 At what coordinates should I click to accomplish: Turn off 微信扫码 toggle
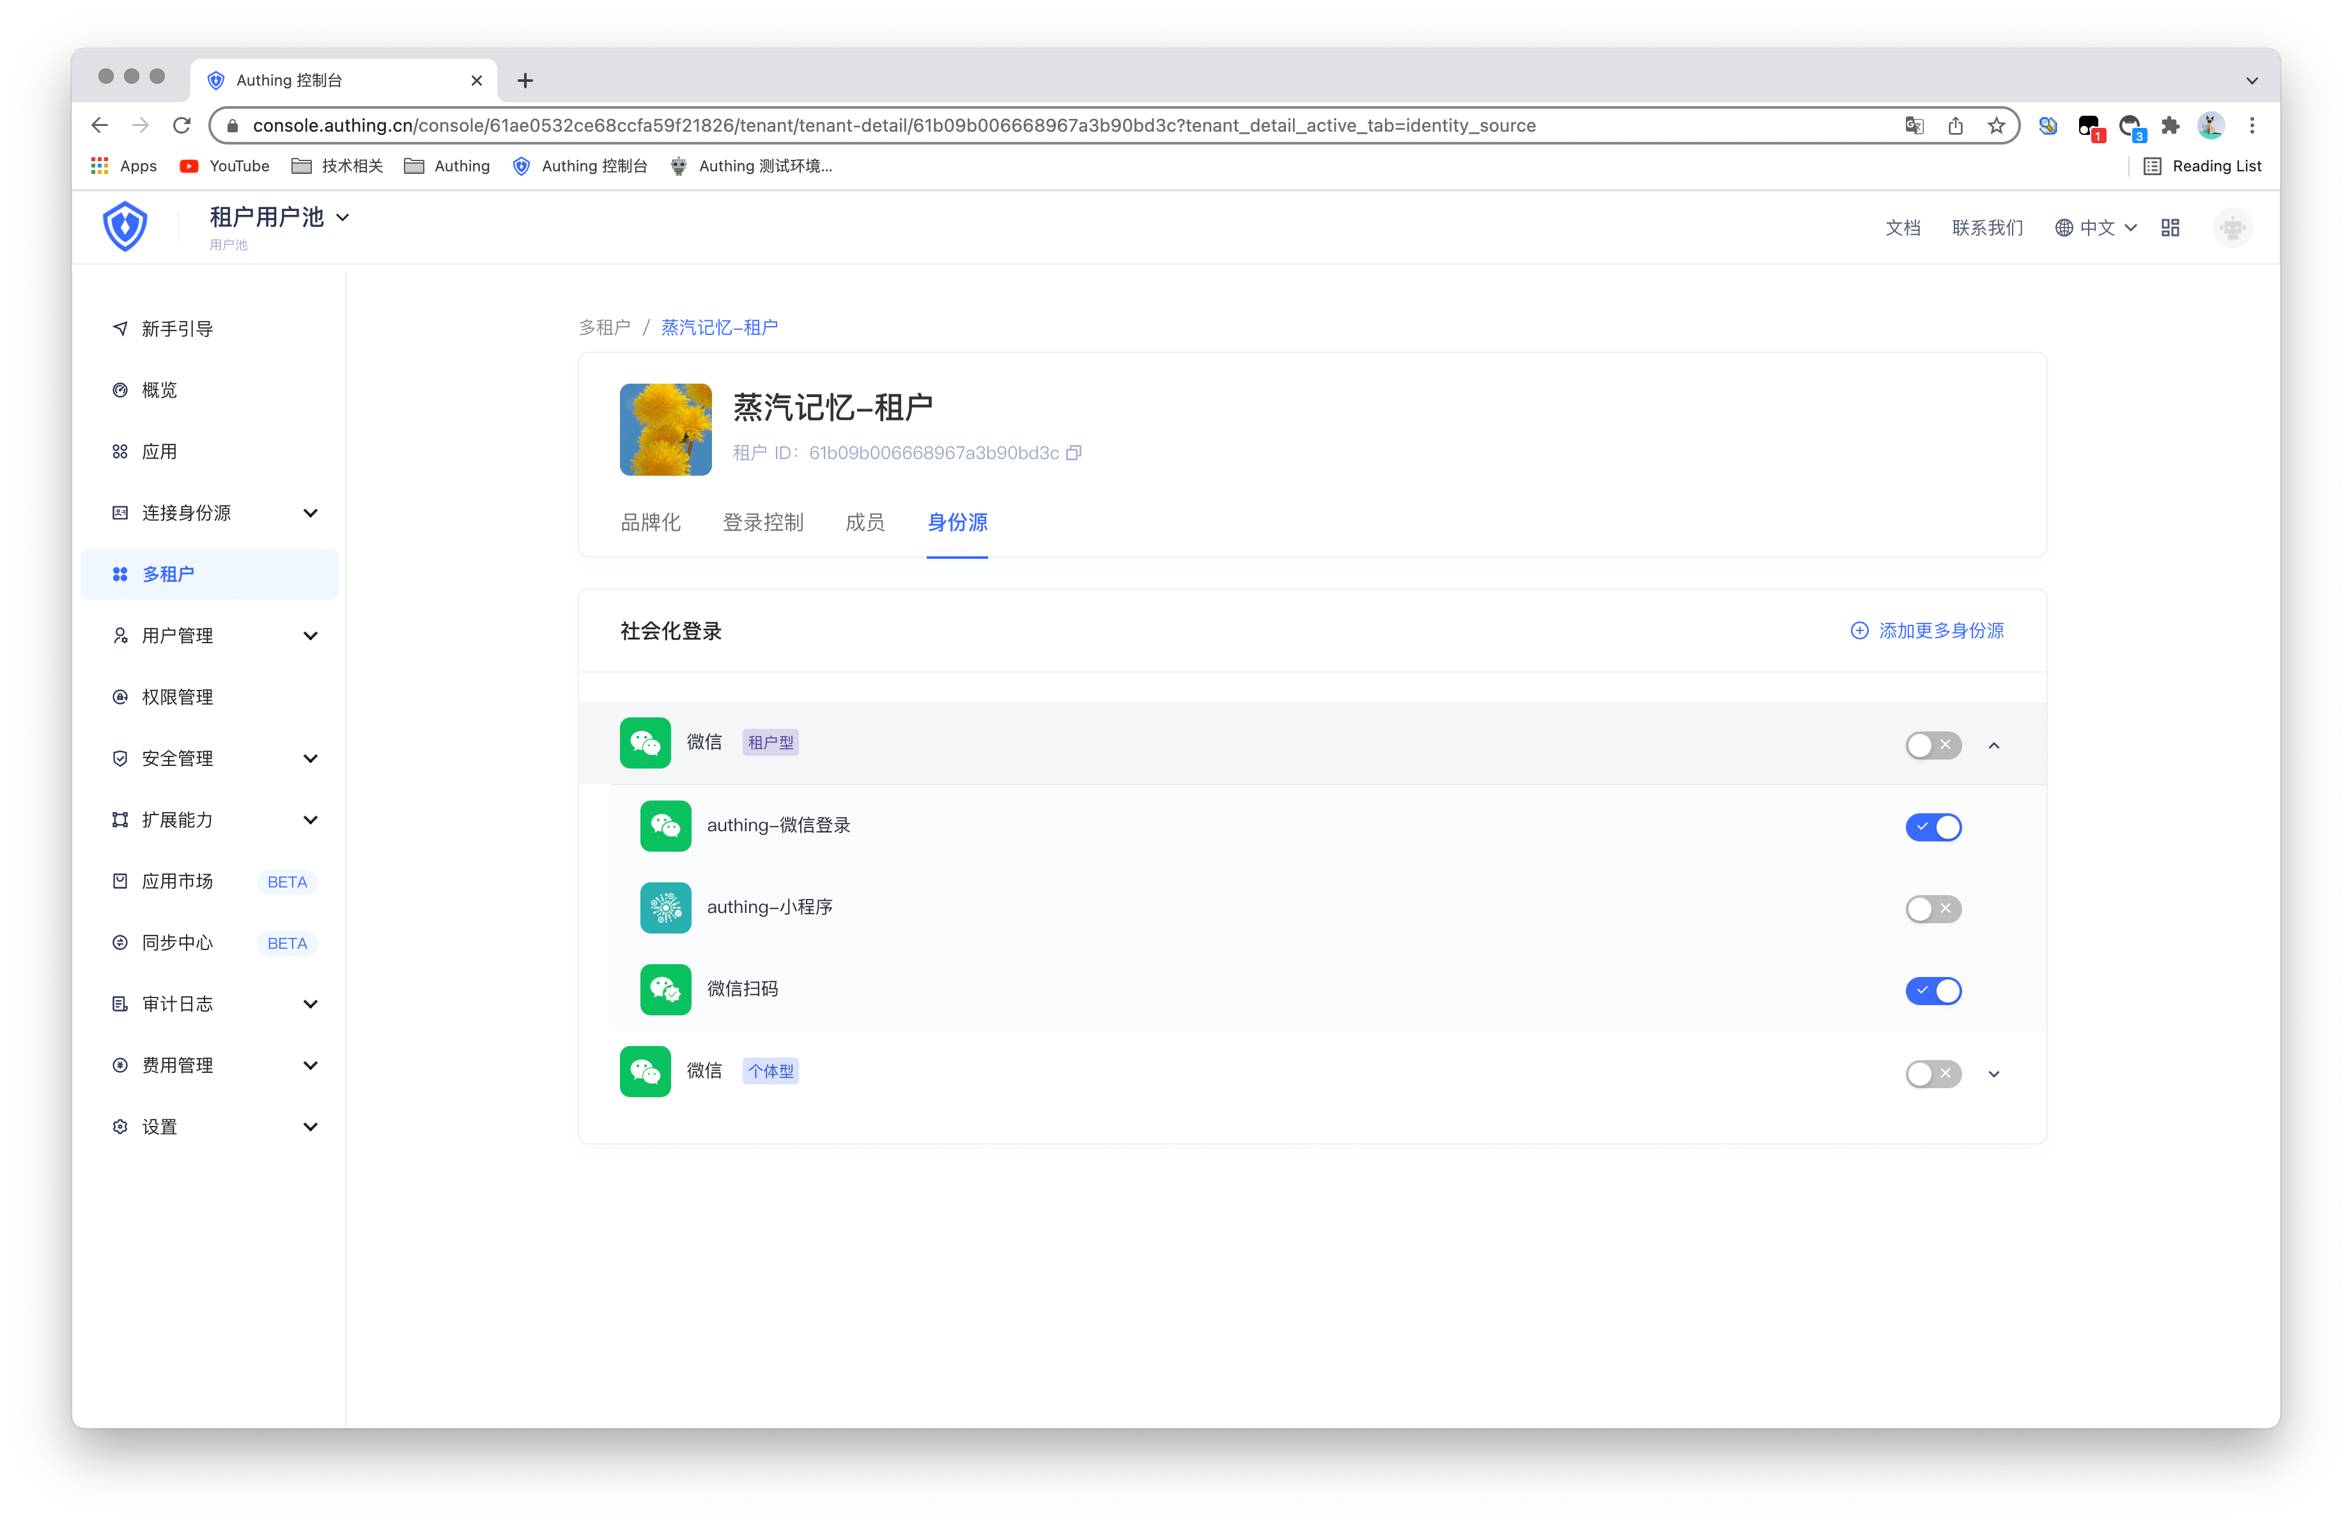(x=1933, y=990)
